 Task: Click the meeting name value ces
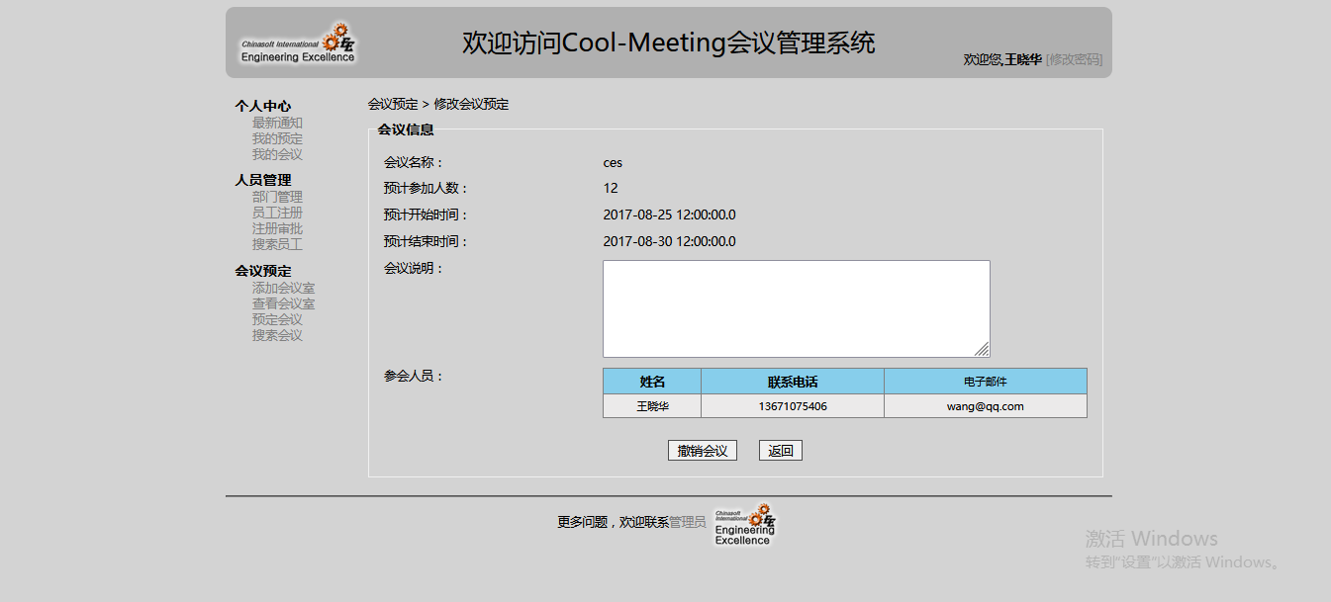click(x=613, y=163)
